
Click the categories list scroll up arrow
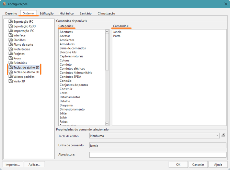(x=107, y=31)
